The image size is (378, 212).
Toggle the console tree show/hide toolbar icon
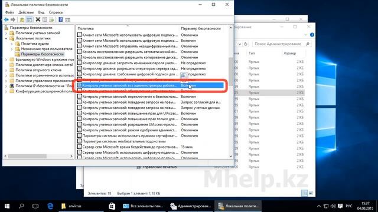[x=29, y=19]
